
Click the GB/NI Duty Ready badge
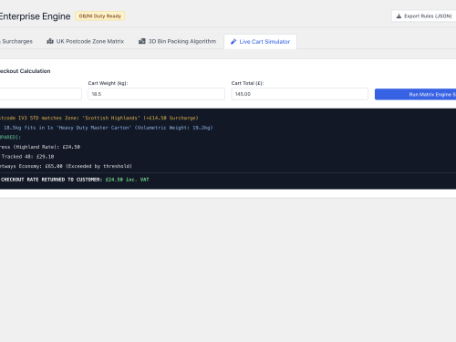tap(100, 16)
